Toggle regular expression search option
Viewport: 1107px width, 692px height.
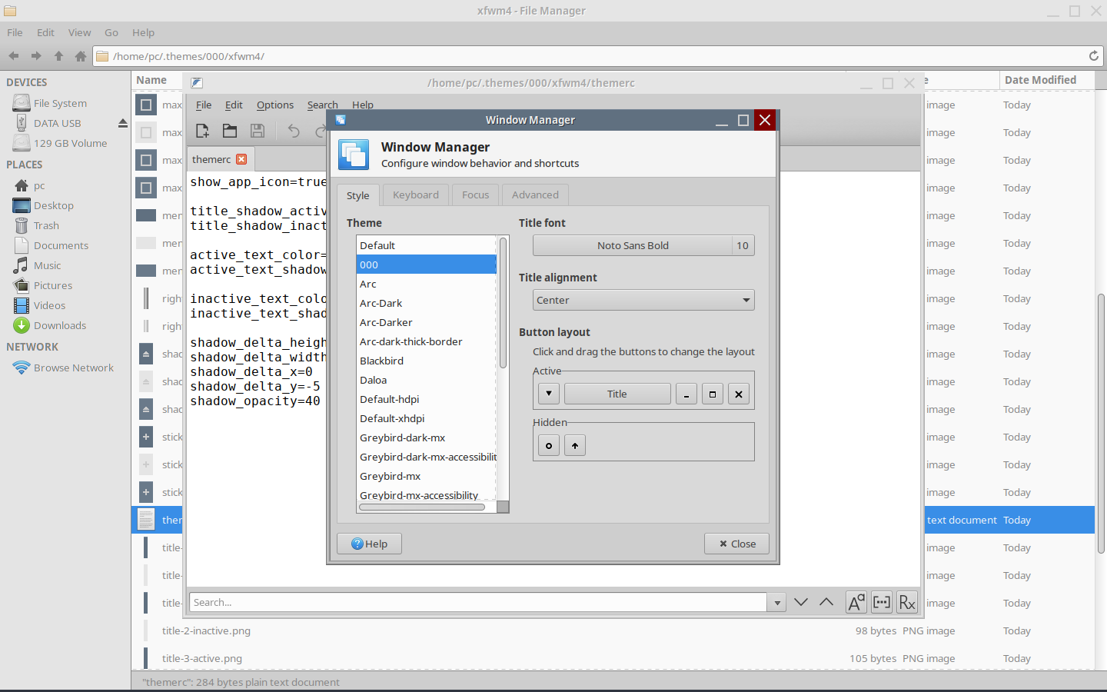coord(907,602)
